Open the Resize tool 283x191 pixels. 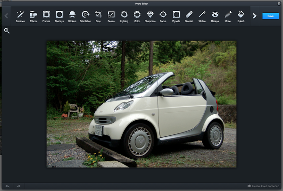[x=111, y=17]
